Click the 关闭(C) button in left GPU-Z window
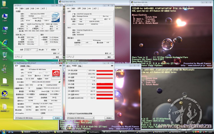This screenshot has width=214, height=134. (57, 118)
